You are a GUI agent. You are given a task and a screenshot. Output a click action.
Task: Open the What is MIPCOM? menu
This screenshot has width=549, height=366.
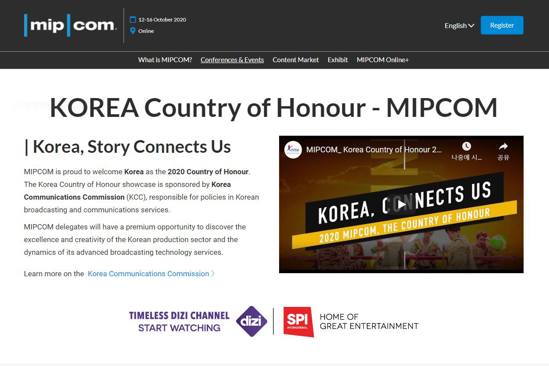click(x=165, y=60)
